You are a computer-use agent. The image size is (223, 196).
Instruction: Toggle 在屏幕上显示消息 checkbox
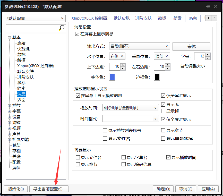77,34
